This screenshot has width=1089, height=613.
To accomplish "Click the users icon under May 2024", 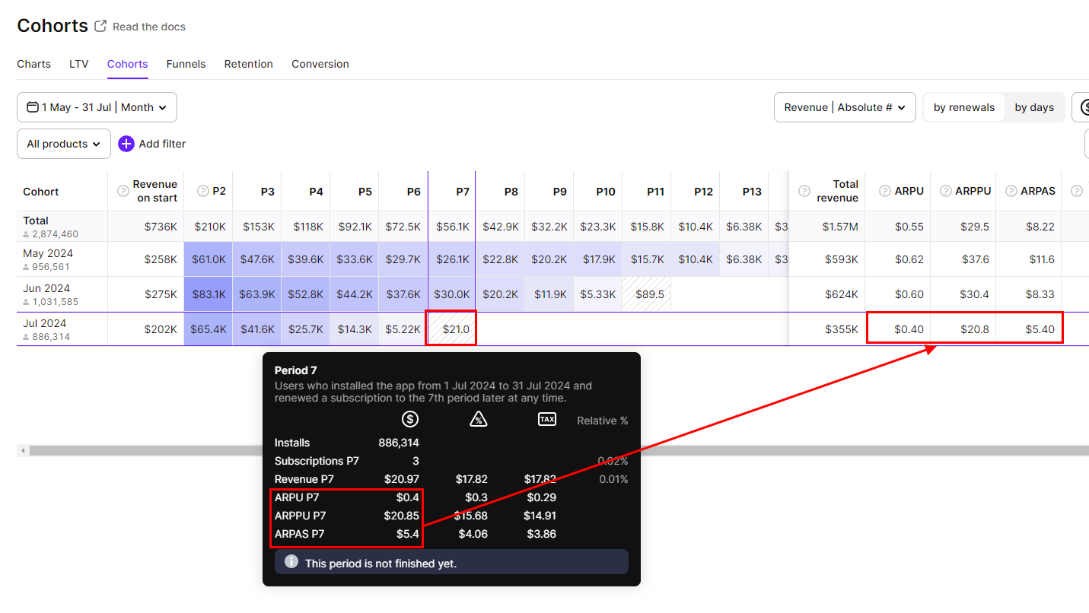I will [27, 267].
